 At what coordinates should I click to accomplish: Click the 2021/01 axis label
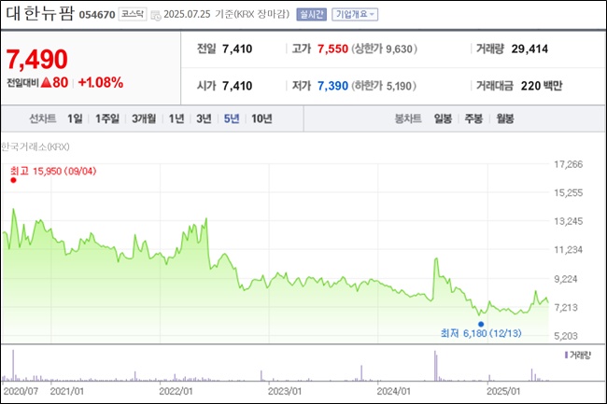tap(67, 391)
